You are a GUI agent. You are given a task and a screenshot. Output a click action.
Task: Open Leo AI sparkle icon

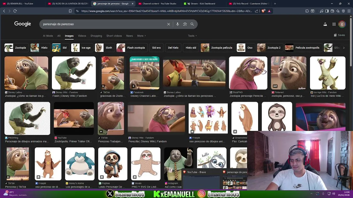click(x=338, y=11)
